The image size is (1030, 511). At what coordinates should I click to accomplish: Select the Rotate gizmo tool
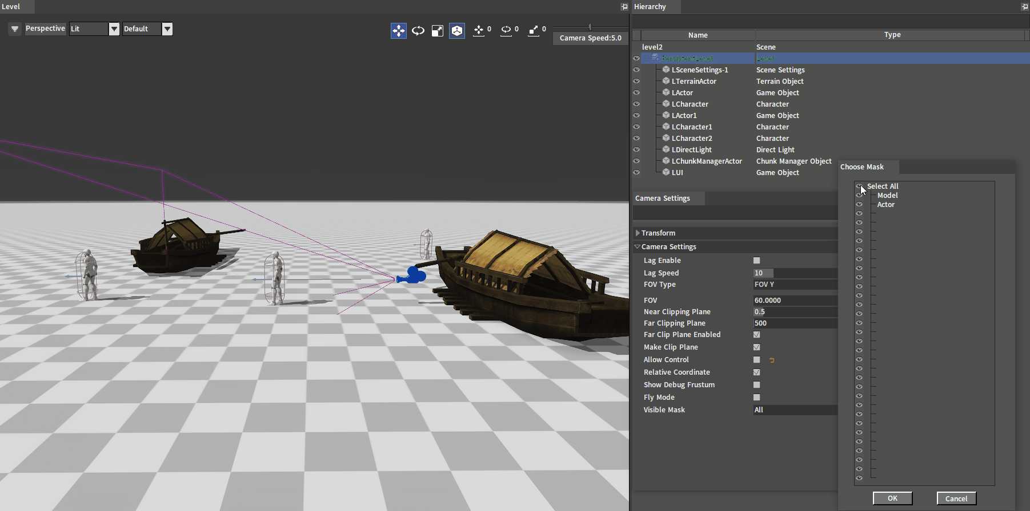(x=418, y=30)
